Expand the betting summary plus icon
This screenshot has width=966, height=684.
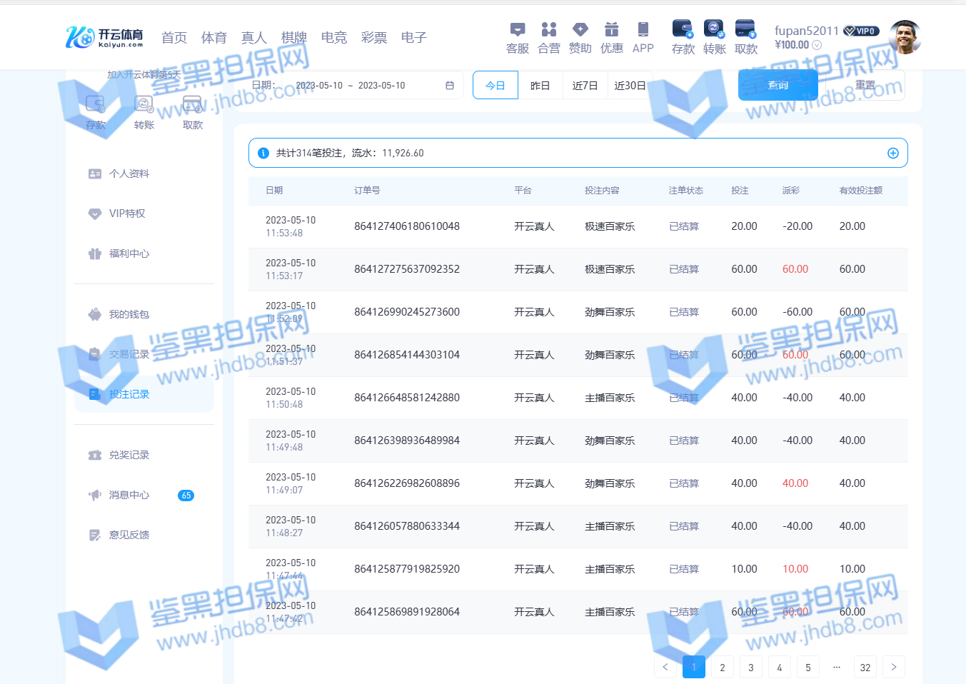(892, 153)
